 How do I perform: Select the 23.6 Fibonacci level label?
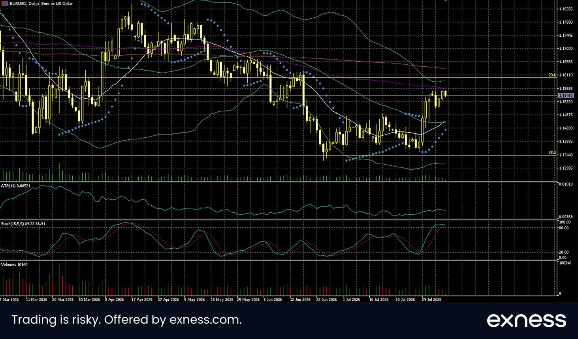(552, 75)
